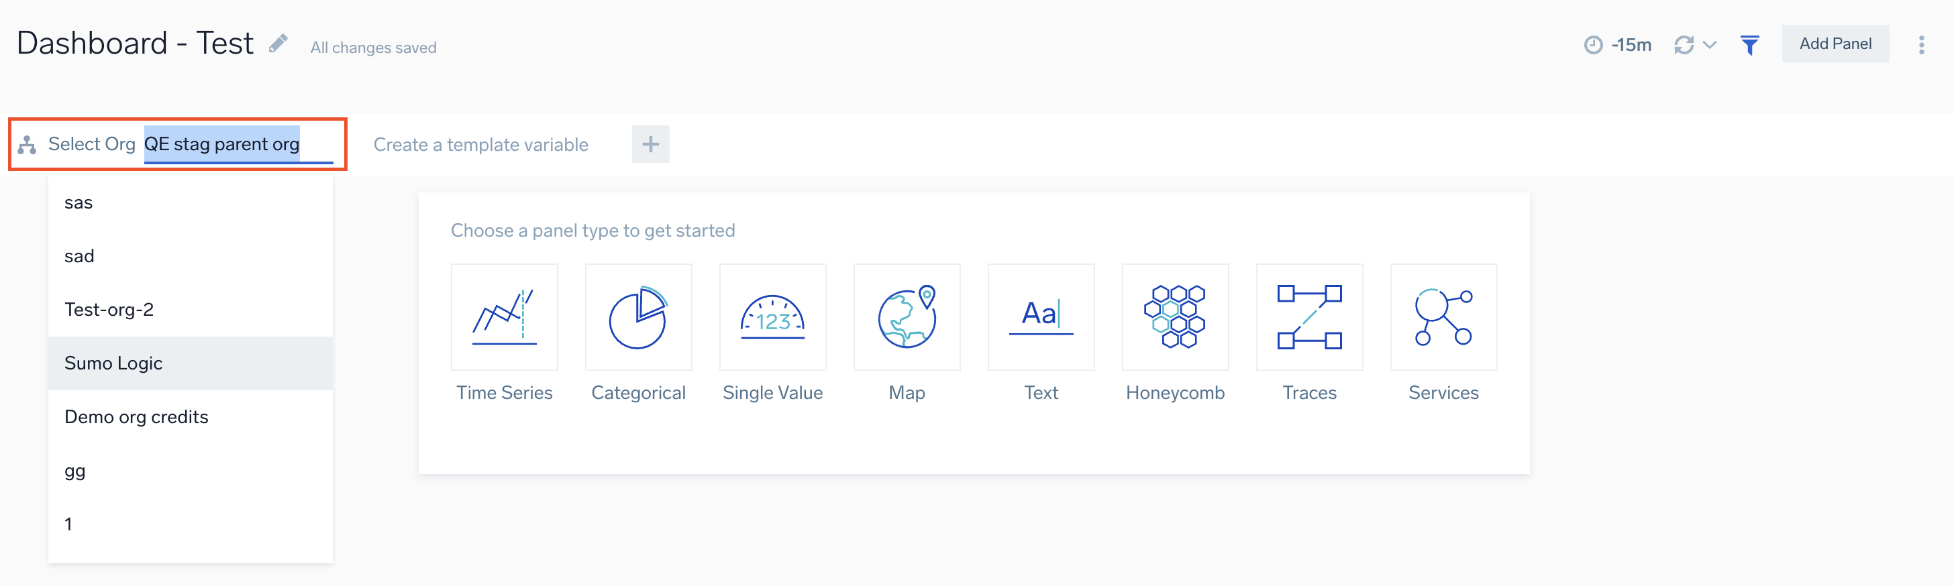The height and width of the screenshot is (586, 1954).
Task: Select Sumo Logic from the org list
Action: click(x=113, y=362)
